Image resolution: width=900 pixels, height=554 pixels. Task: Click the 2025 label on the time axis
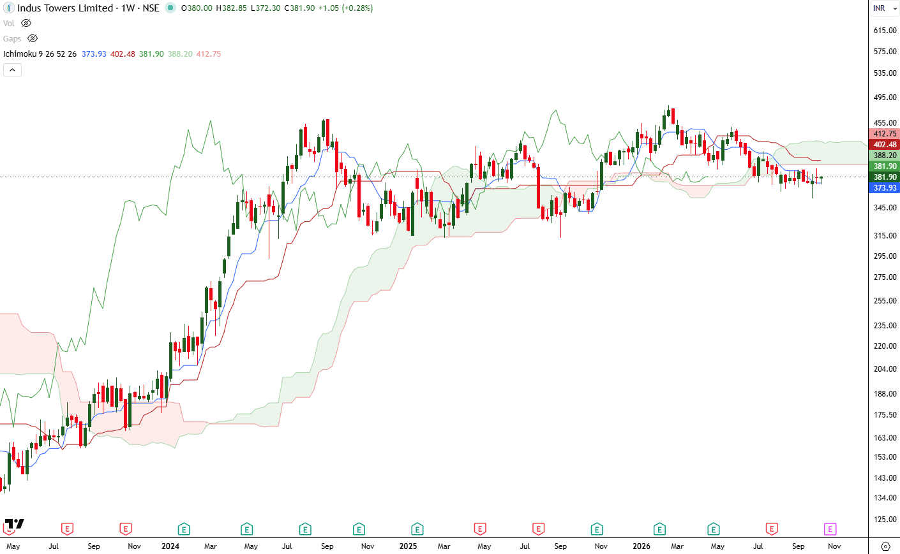[x=408, y=546]
